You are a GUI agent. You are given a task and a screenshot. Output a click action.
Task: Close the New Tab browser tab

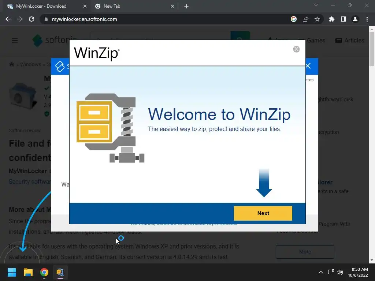click(x=172, y=6)
